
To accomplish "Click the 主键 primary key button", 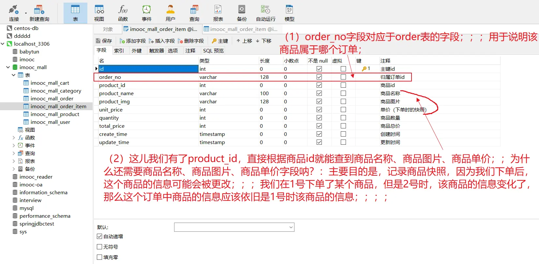I will click(220, 41).
